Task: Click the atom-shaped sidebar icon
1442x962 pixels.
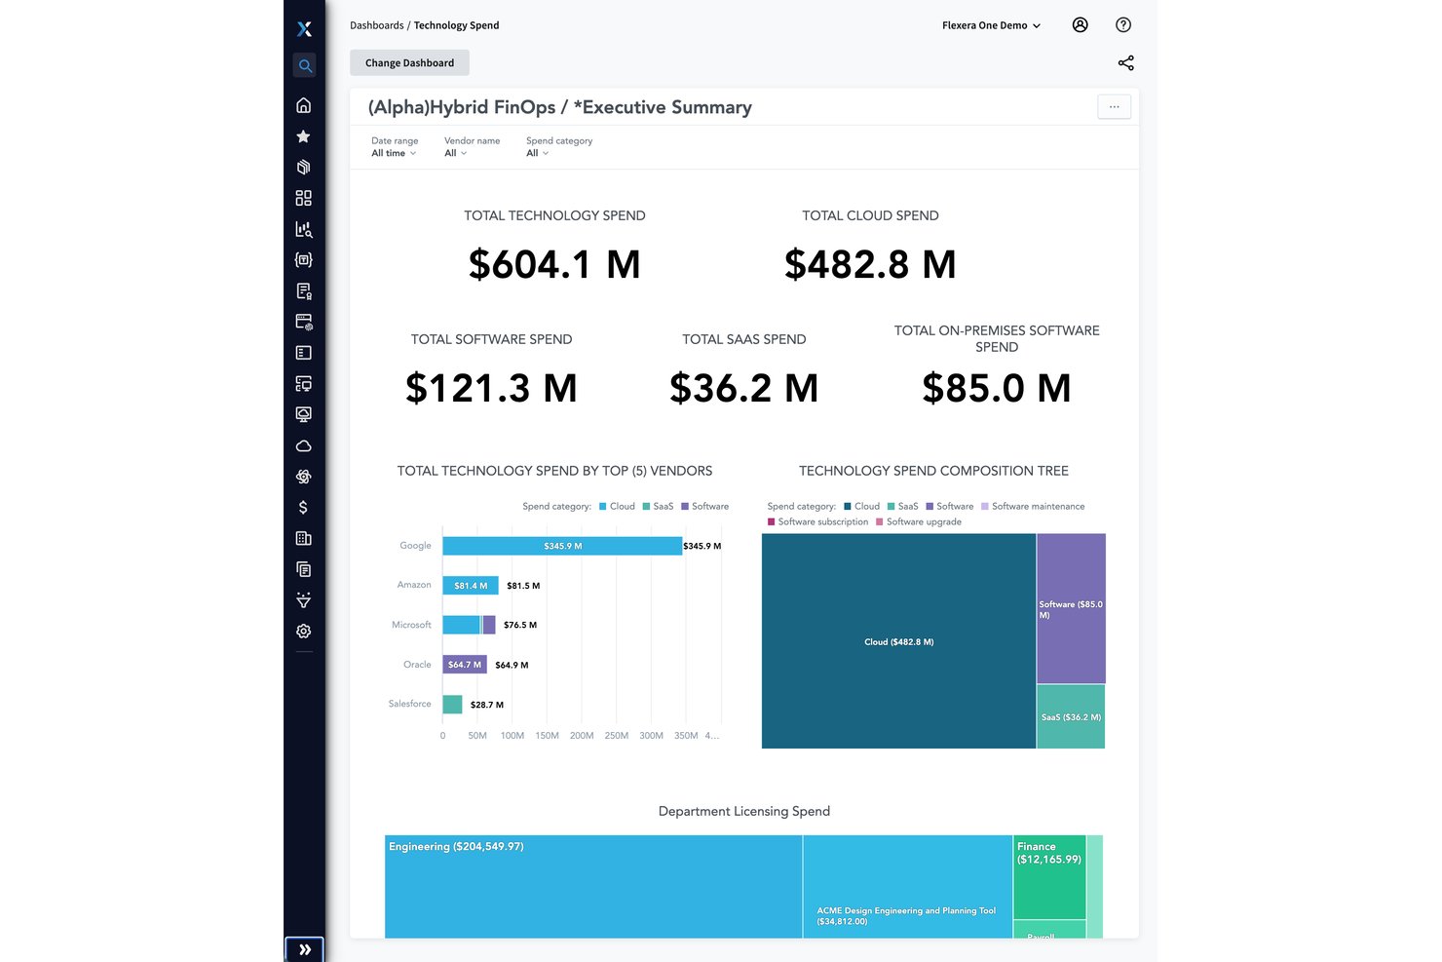Action: pos(304,477)
